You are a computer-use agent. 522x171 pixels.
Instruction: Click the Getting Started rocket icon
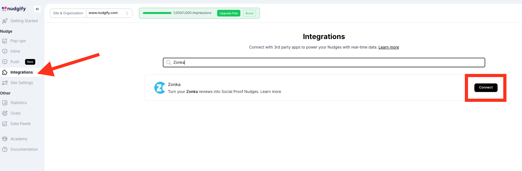[5, 21]
